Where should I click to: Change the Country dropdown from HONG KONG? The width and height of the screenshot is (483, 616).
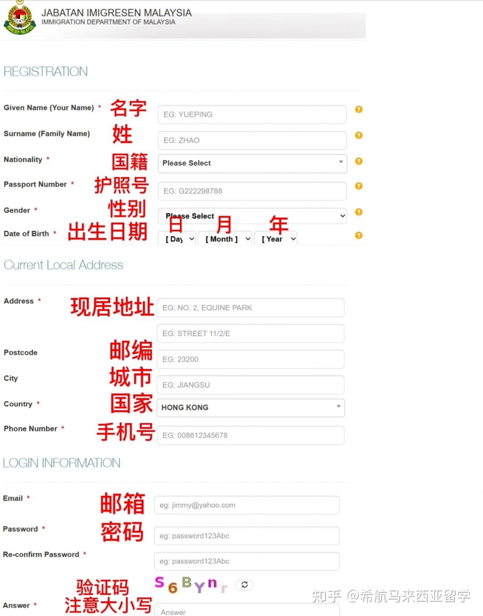pyautogui.click(x=250, y=408)
